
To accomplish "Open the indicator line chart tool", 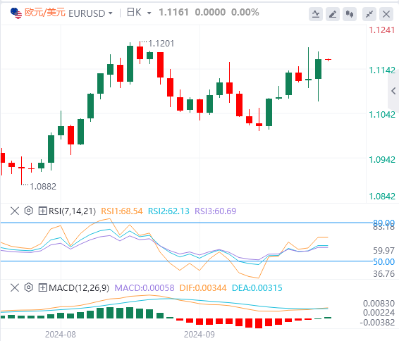I will pyautogui.click(x=316, y=14).
